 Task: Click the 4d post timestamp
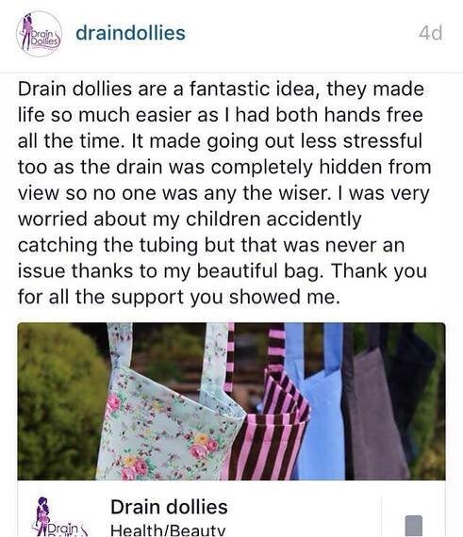click(x=430, y=33)
